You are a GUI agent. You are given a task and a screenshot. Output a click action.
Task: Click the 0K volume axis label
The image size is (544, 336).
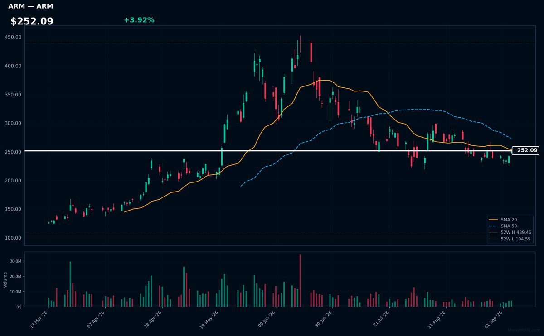click(19, 307)
